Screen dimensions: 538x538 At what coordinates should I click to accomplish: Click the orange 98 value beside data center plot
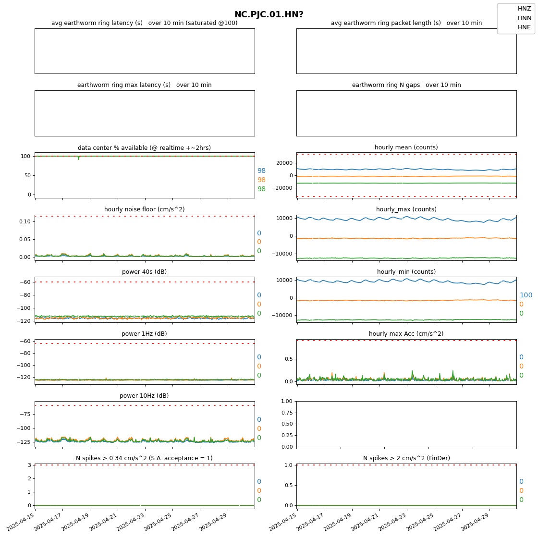261,180
